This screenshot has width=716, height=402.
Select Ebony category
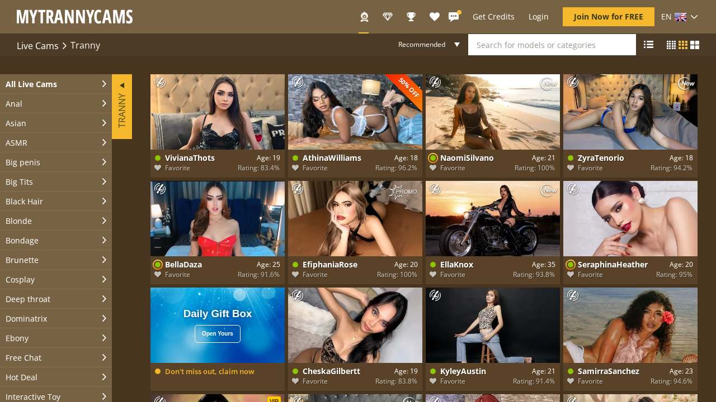click(56, 338)
